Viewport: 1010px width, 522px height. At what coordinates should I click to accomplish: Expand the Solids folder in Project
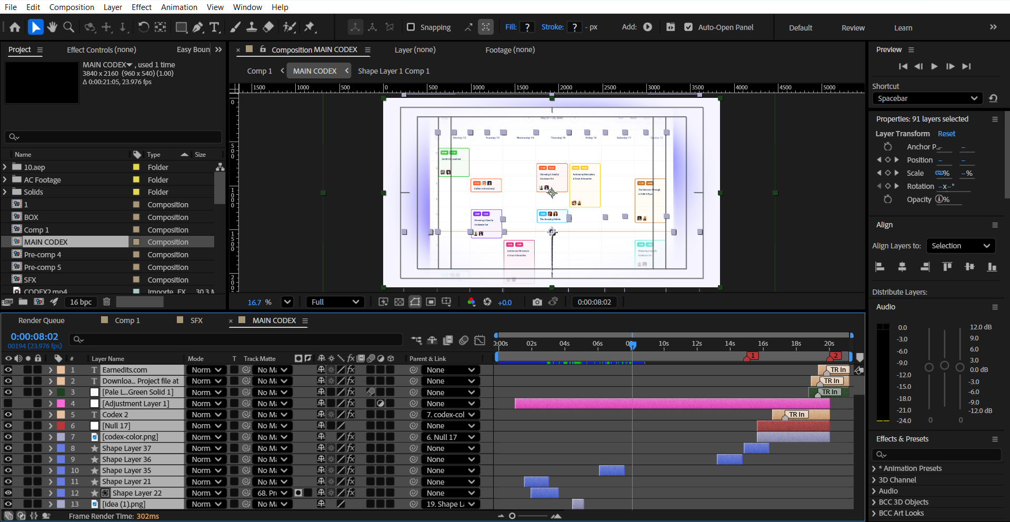click(x=5, y=192)
